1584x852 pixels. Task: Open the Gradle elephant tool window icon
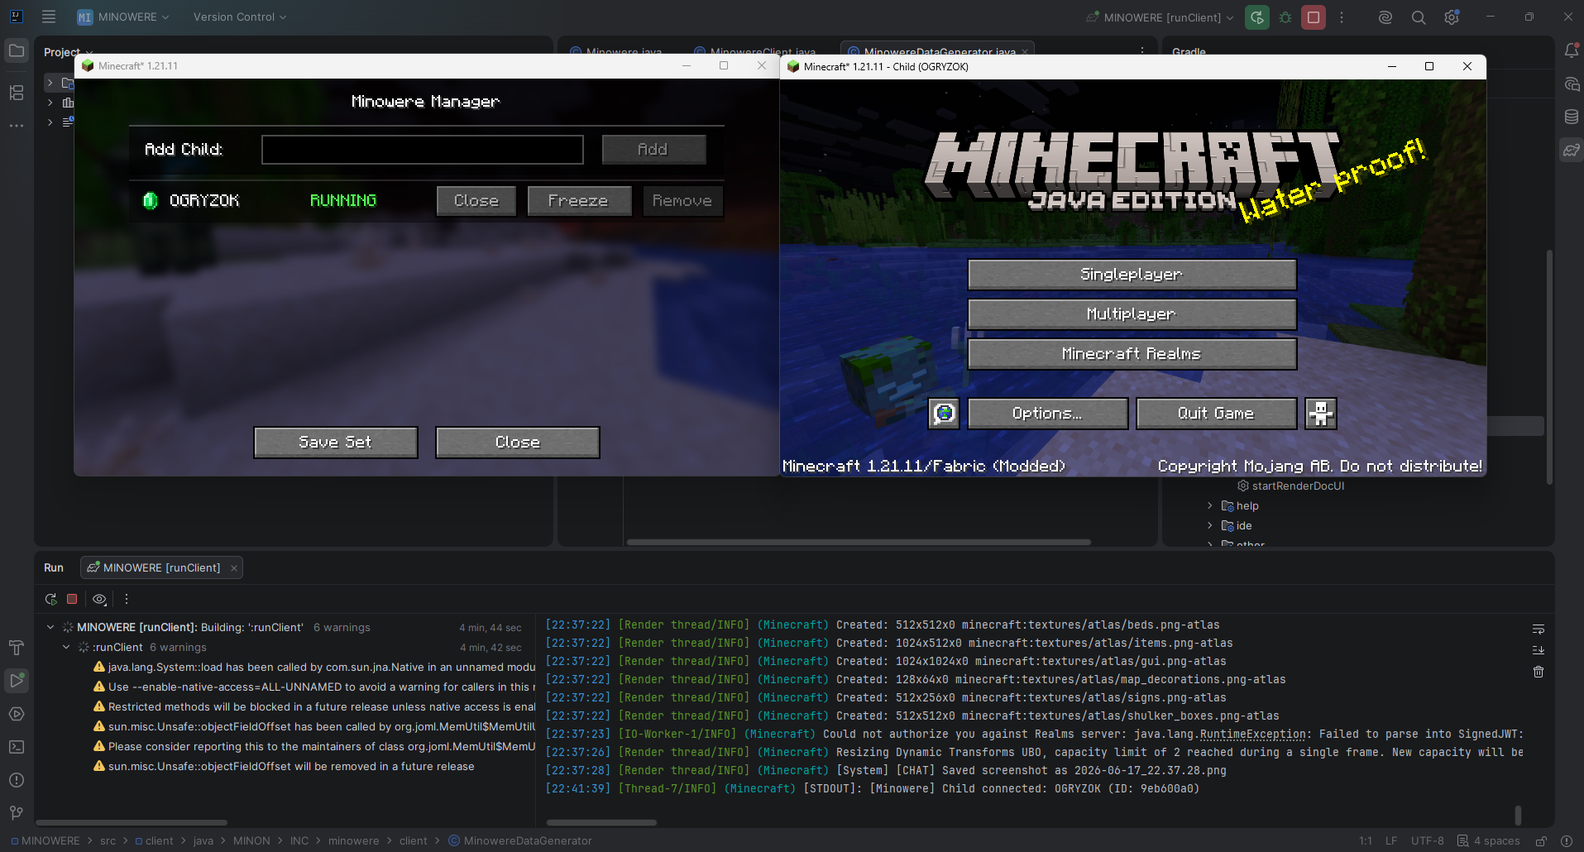pos(1572,150)
